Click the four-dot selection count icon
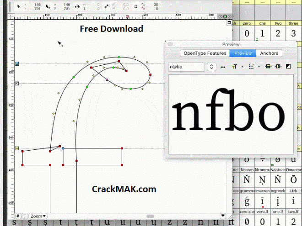Image resolution: width=302 pixels, height=226 pixels. point(136,6)
